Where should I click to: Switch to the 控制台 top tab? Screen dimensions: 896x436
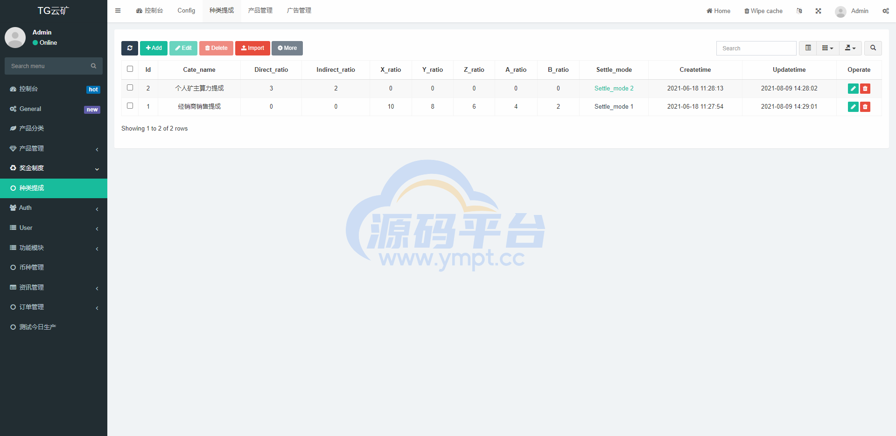[x=149, y=11]
